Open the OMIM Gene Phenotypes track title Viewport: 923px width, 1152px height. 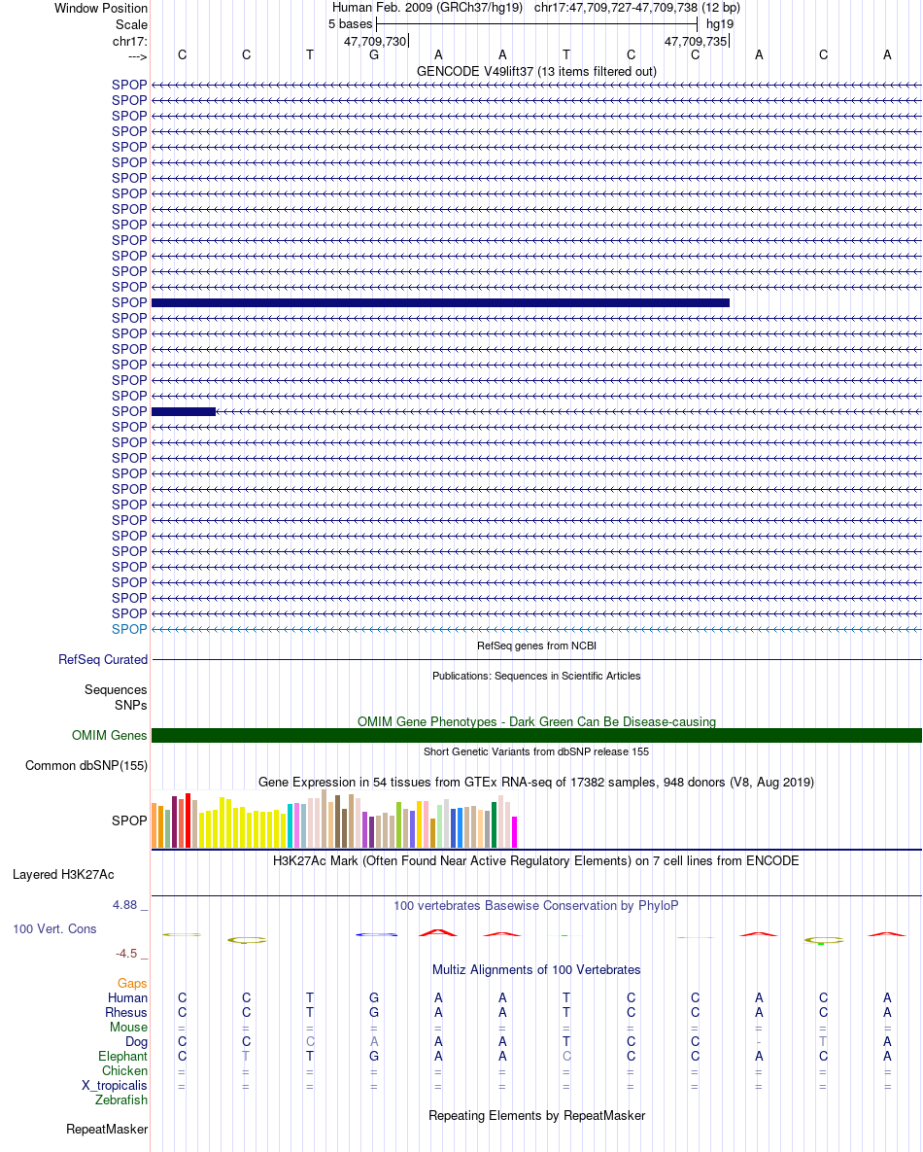coord(536,721)
